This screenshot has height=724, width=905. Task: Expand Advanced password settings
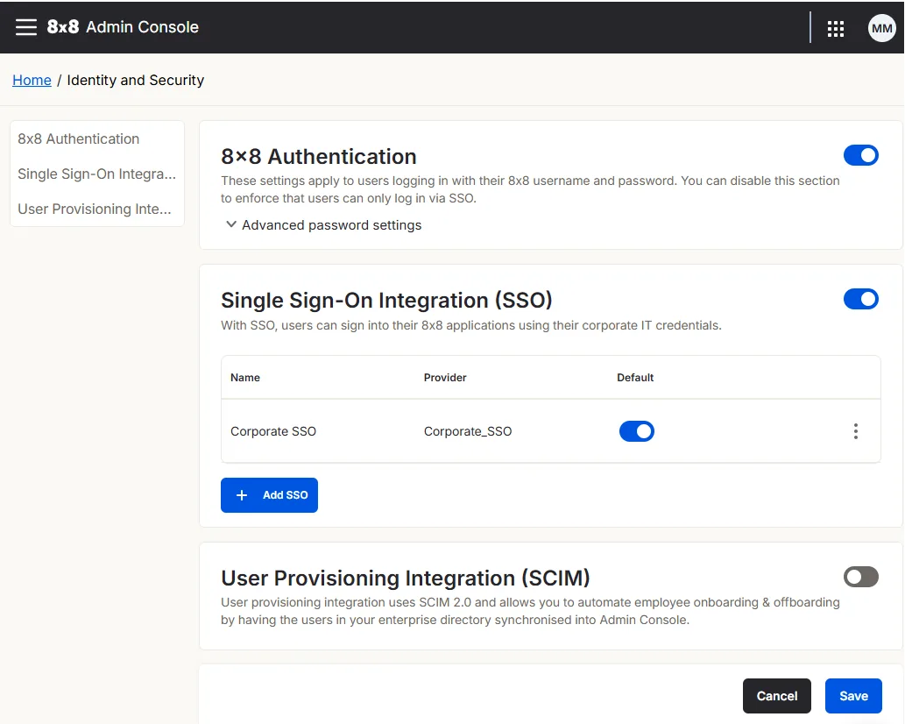click(323, 225)
